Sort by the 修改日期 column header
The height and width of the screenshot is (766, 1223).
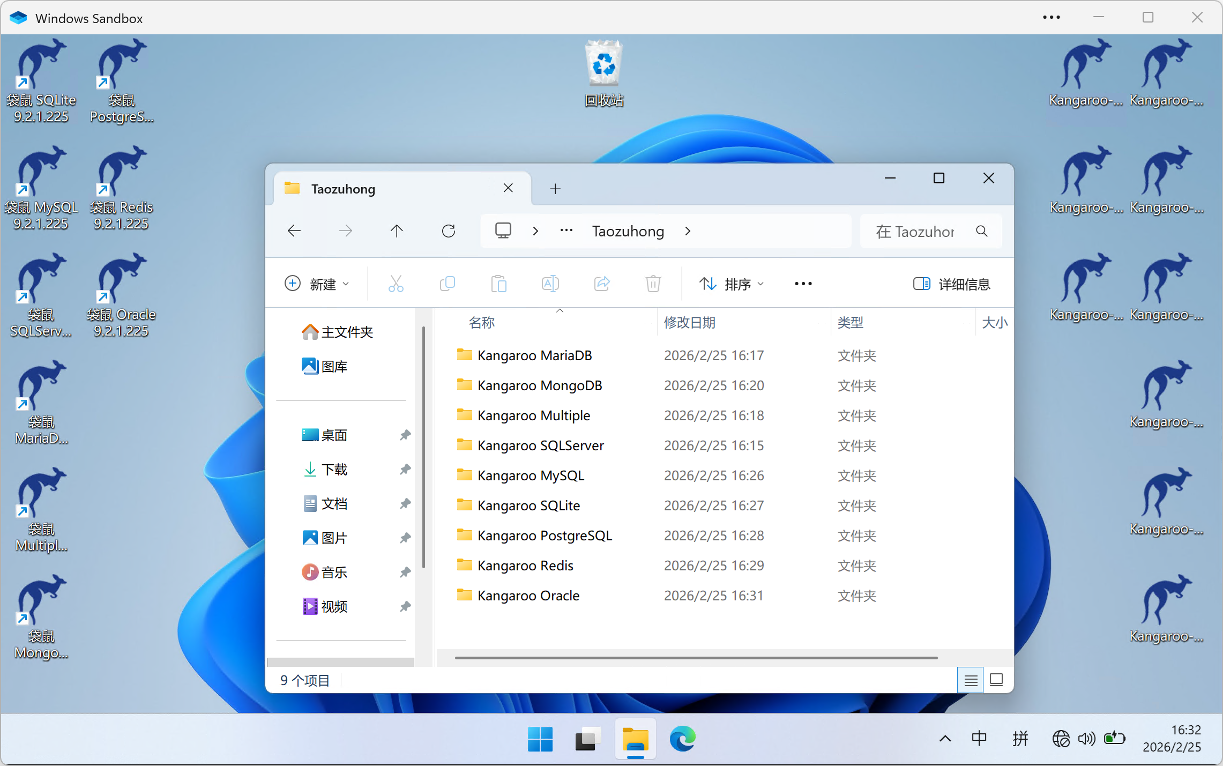coord(689,323)
